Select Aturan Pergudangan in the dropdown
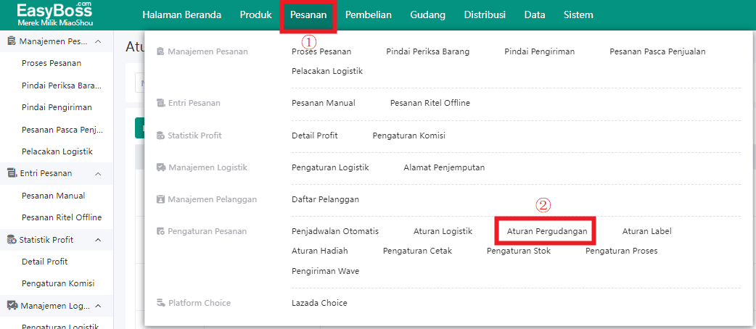 coord(546,231)
